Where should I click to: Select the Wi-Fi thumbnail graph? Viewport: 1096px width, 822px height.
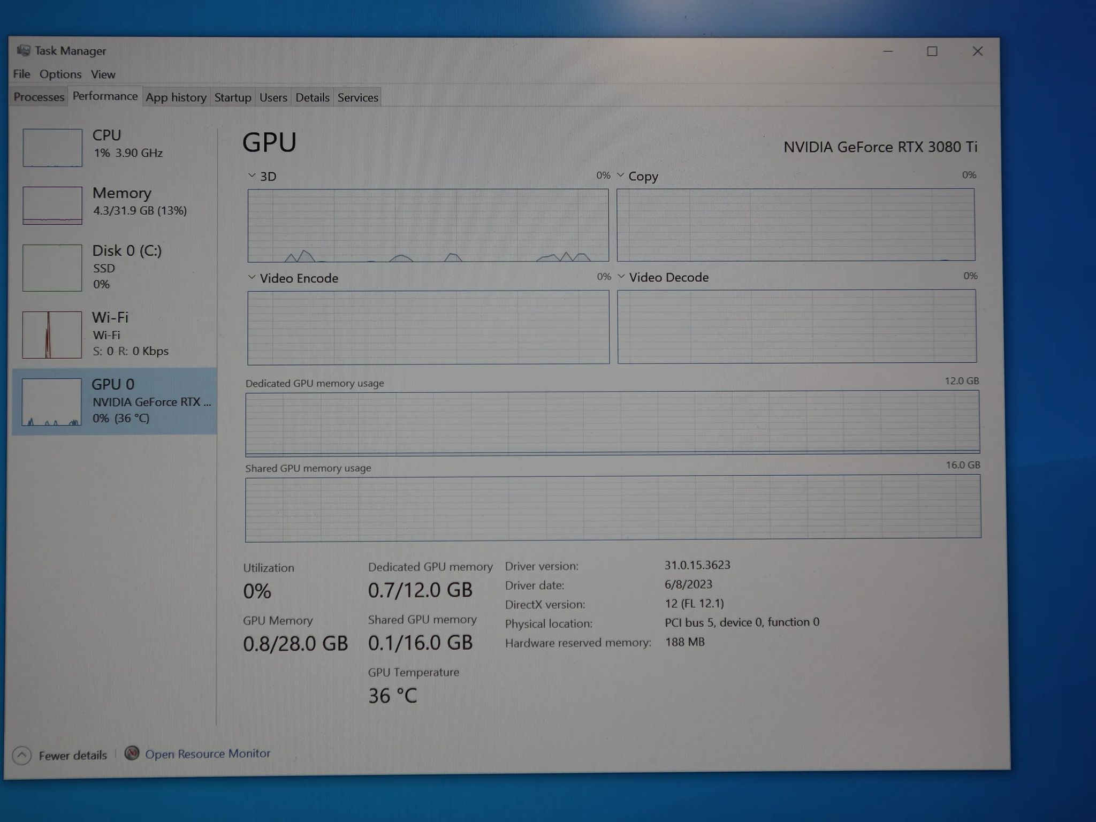point(52,335)
